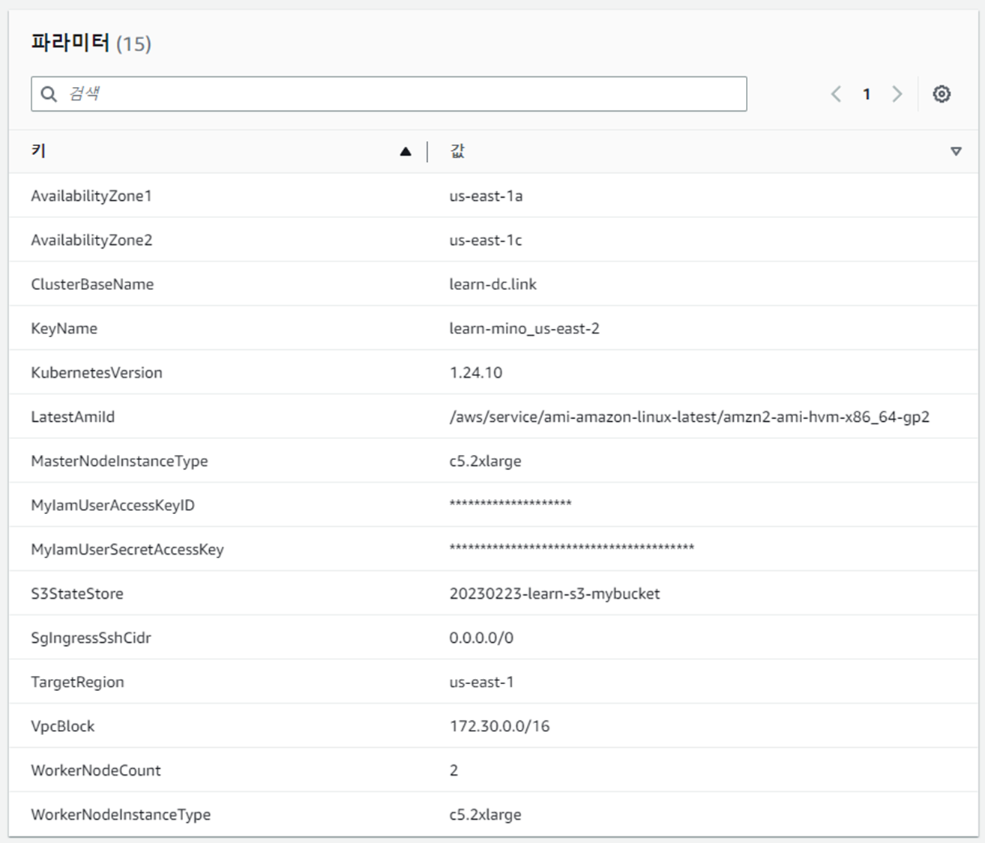Image resolution: width=985 pixels, height=843 pixels.
Task: Click the 키 column header
Action: click(x=39, y=151)
